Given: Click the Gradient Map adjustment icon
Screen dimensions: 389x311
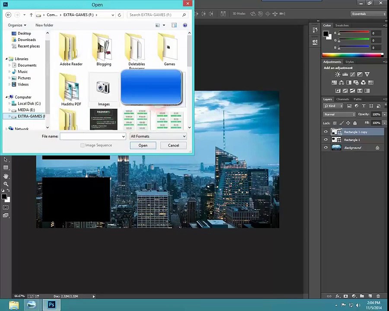Looking at the screenshot, I should (367, 91).
